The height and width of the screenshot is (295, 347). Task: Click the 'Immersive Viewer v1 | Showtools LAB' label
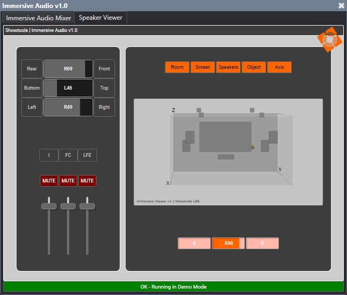168,201
